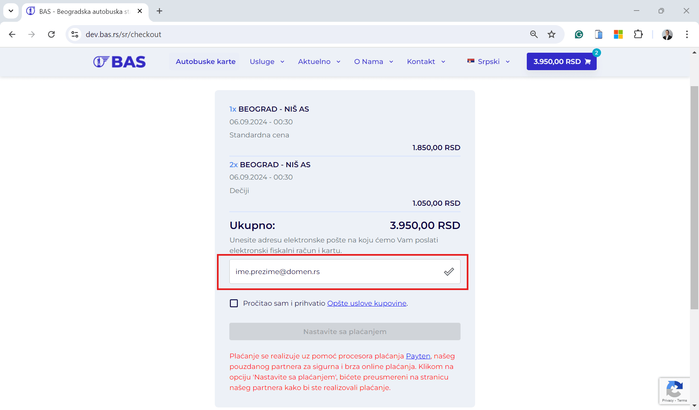
Task: Click the 1.850,00 RSD price
Action: (x=436, y=148)
